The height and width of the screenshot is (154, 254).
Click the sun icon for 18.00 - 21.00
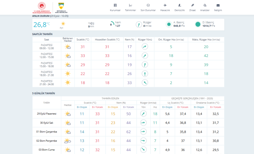(68, 74)
